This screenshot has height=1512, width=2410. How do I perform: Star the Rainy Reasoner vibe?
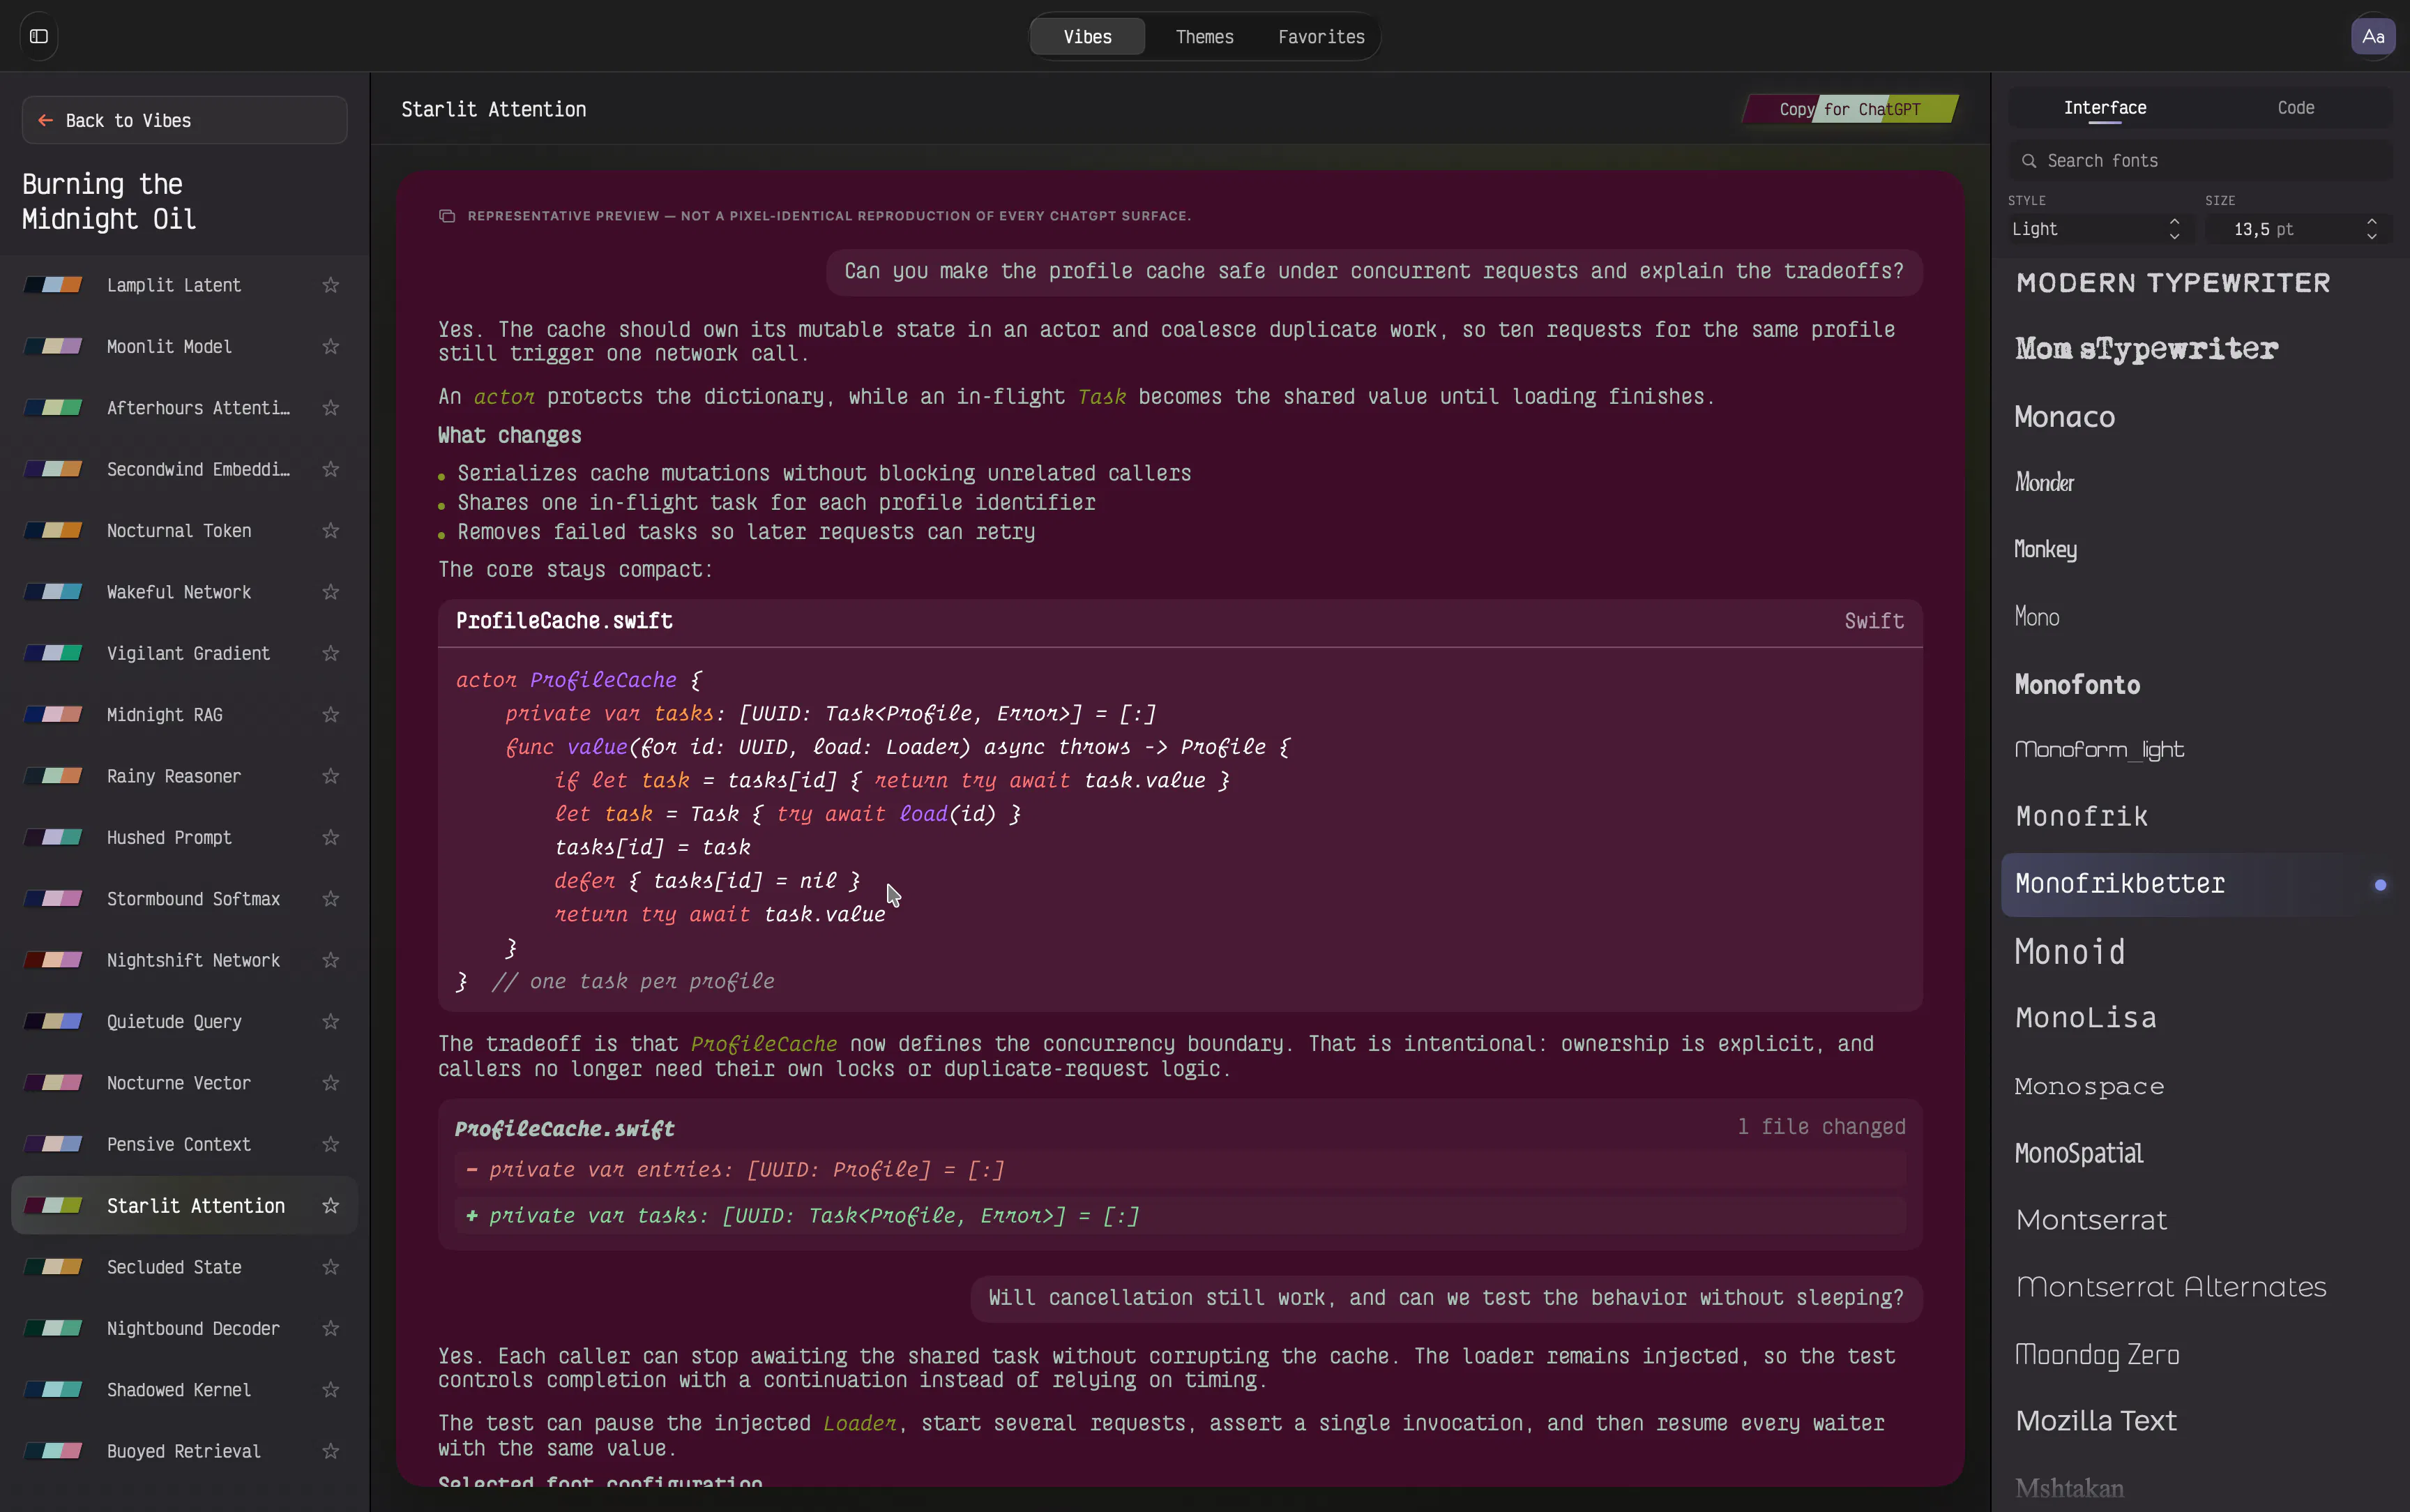[331, 776]
